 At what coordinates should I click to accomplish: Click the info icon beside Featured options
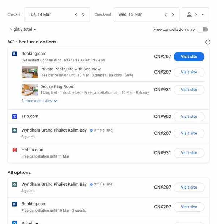[208, 42]
